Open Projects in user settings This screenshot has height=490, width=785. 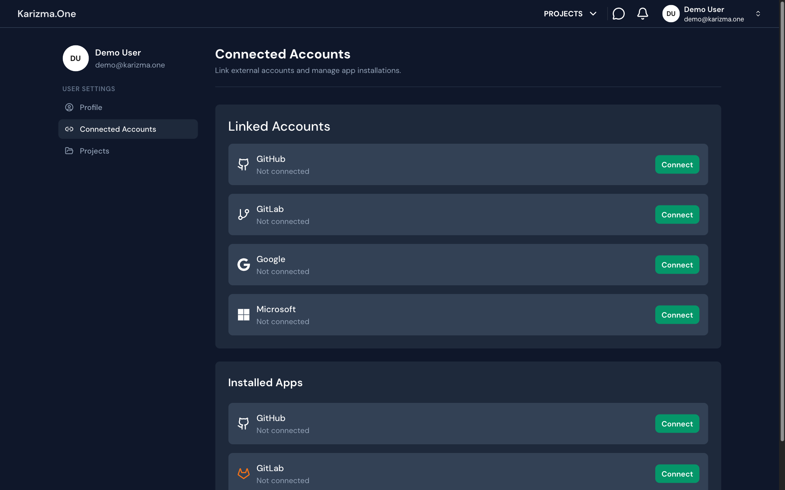pos(128,151)
